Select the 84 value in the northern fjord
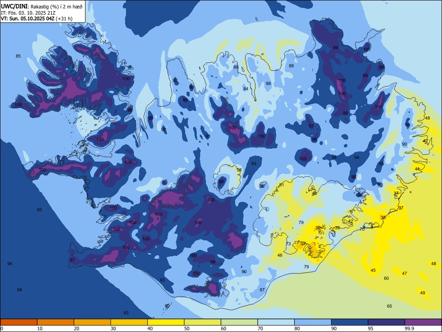The width and height of the screenshot is (442, 332). [x=246, y=89]
